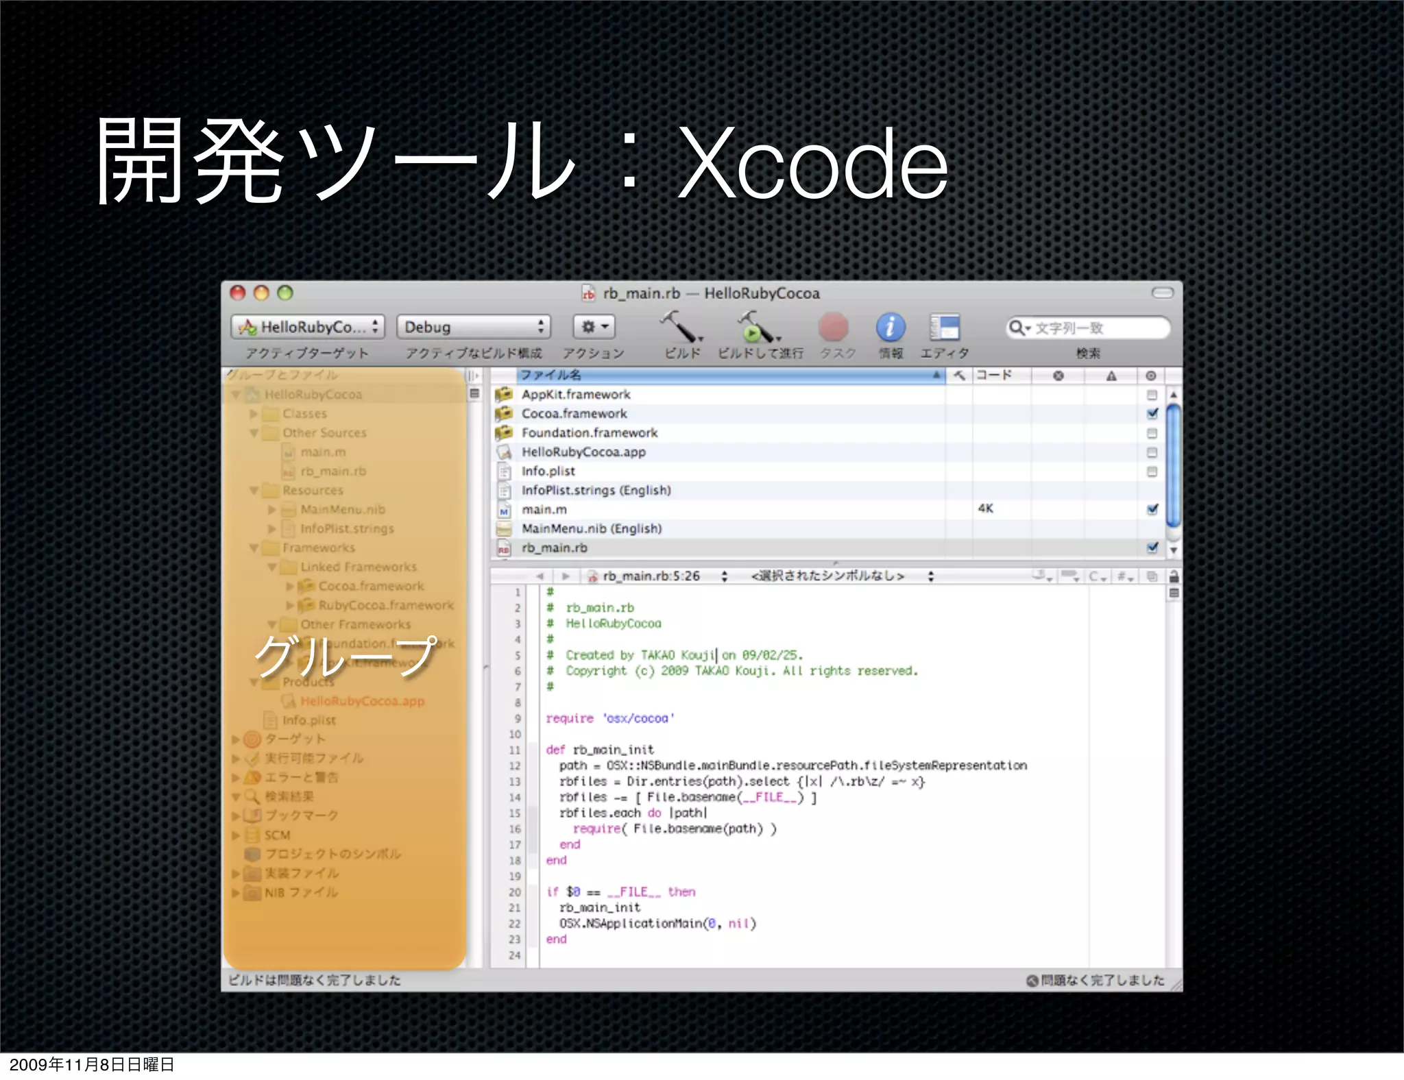Open the editor bookmarks popup icon
This screenshot has width=1404, height=1080.
(x=1043, y=576)
